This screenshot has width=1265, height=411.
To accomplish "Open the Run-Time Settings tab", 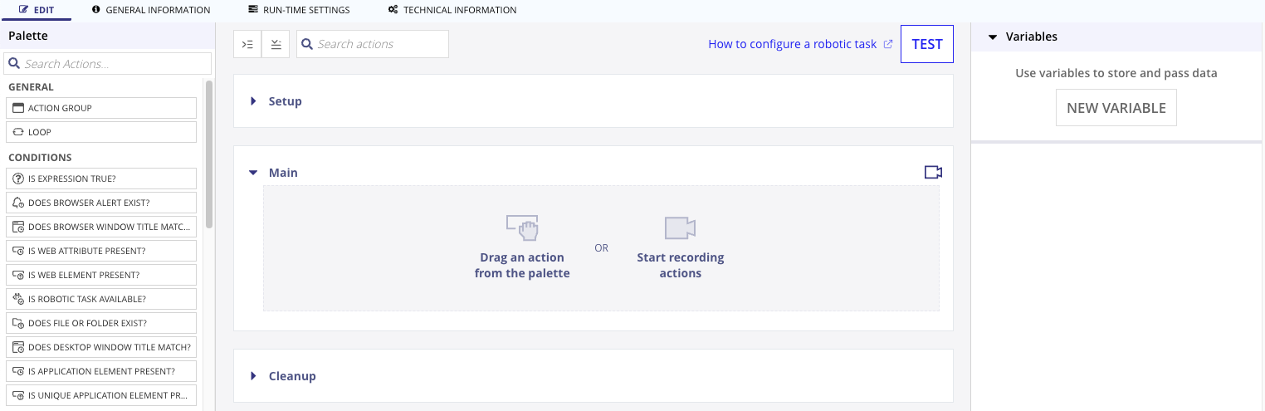I will (299, 10).
